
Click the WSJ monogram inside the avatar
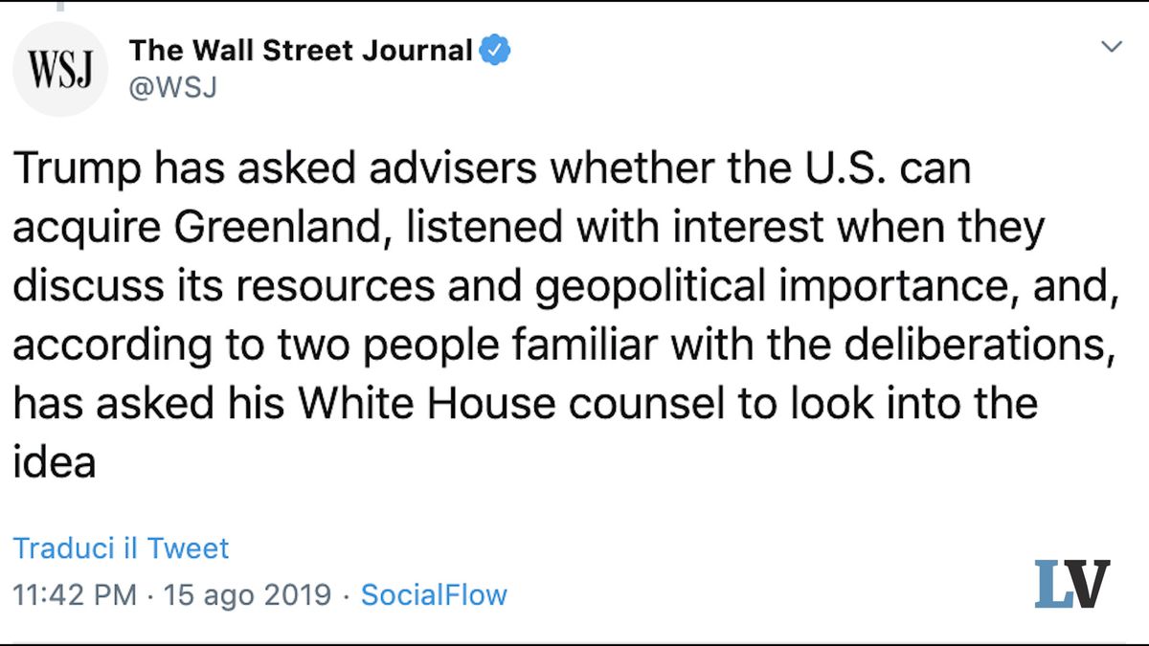click(x=59, y=67)
